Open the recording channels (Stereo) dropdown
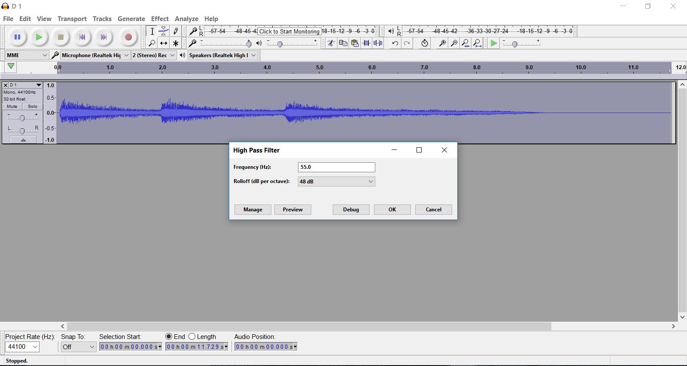 (x=154, y=55)
